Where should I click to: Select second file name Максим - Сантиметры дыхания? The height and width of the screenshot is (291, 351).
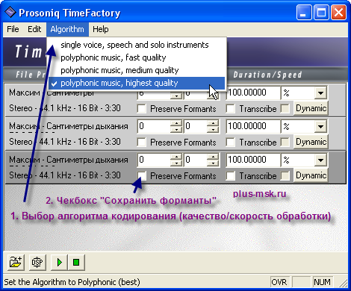69,126
